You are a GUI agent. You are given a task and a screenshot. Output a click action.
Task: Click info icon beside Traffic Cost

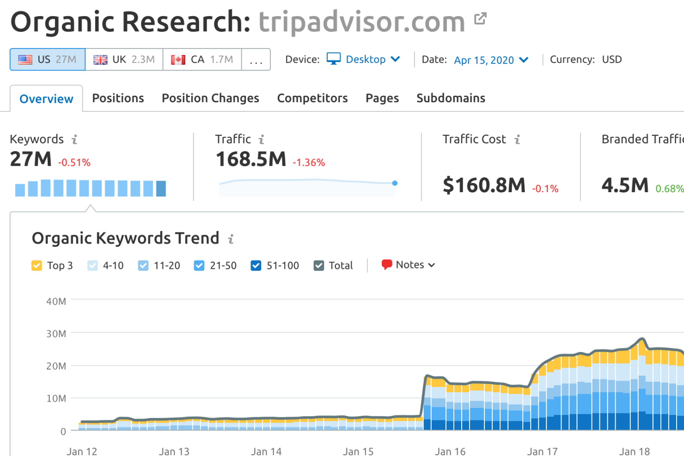point(517,139)
